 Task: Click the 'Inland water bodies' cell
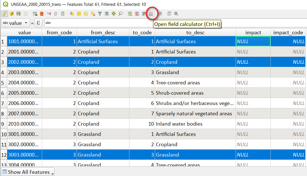(195, 124)
